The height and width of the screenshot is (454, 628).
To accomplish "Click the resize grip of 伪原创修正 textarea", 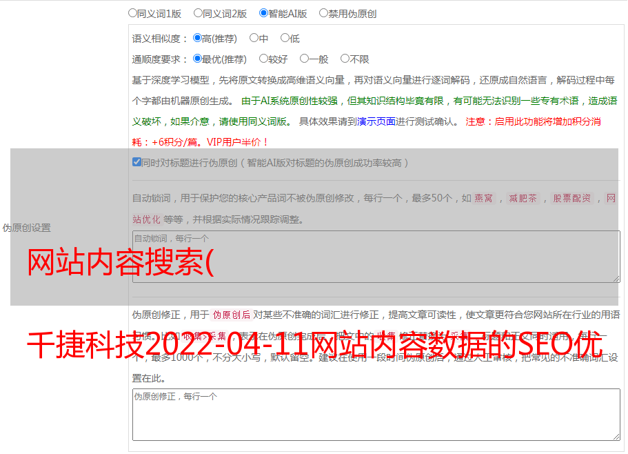I will pos(616,437).
